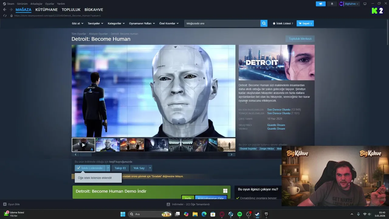Click the Detroit Become Human header image
Viewport: 389px width, 219px height.
(x=277, y=62)
